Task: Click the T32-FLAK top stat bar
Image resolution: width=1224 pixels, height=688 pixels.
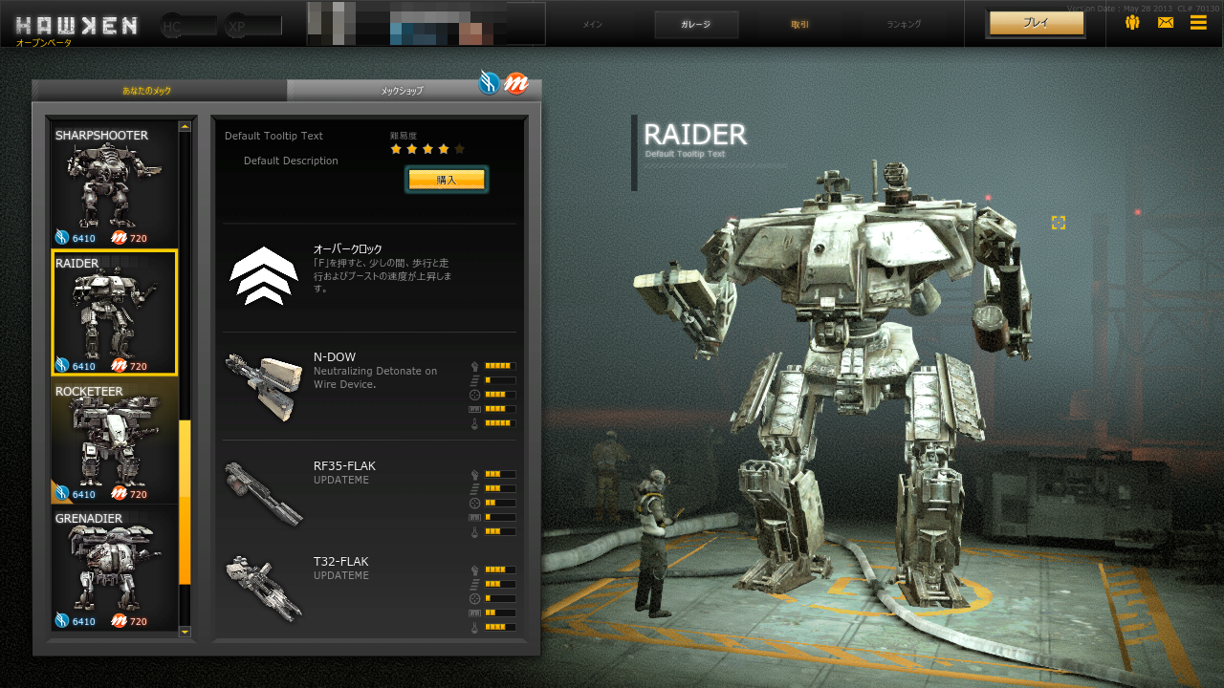Action: [500, 570]
